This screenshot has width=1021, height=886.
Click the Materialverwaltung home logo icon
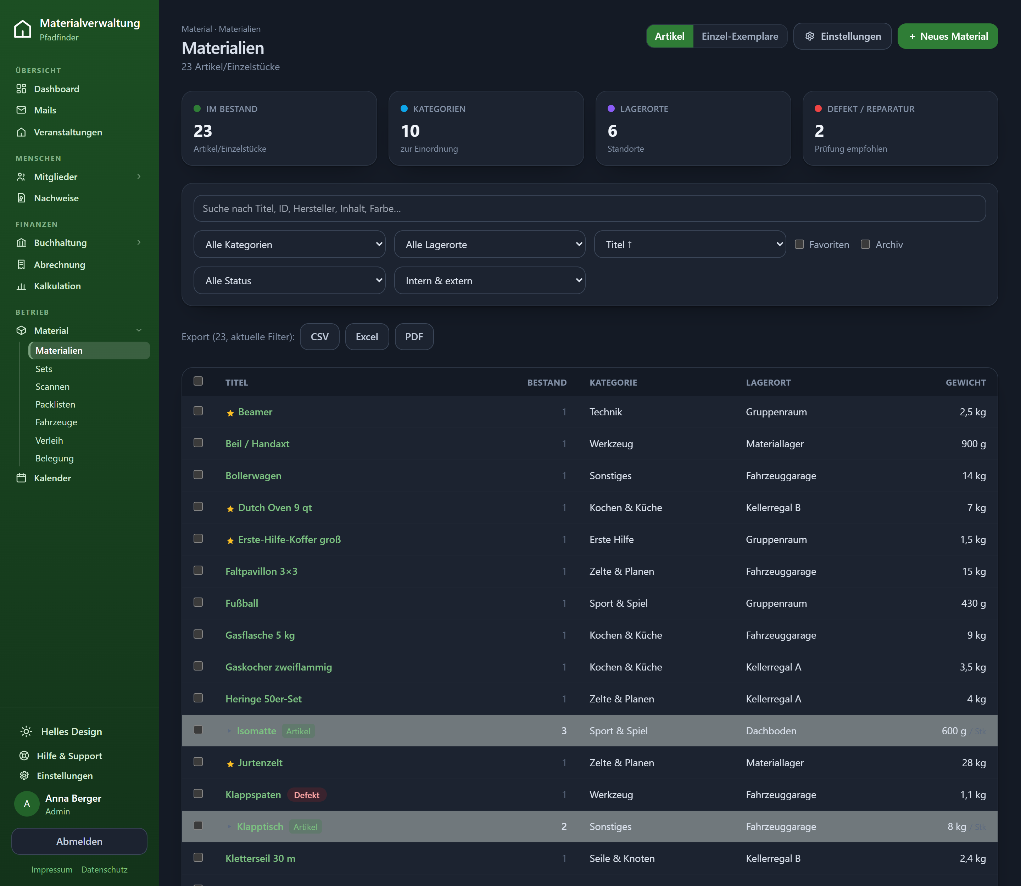pos(23,29)
